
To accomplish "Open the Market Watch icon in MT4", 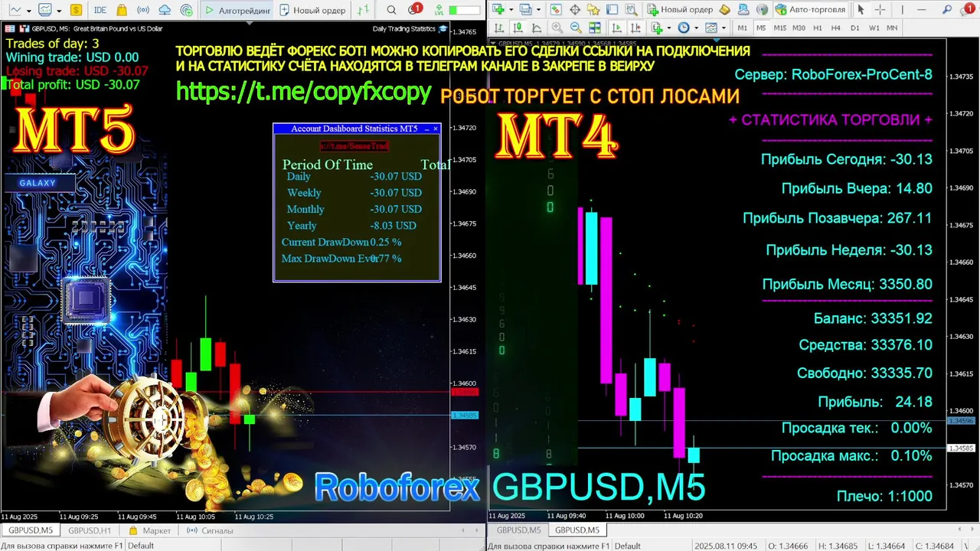I will (x=556, y=10).
